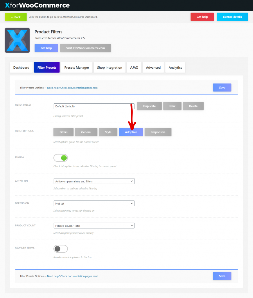Screen dimensions: 253x298
Task: Click the top Save button
Action: pos(222,87)
